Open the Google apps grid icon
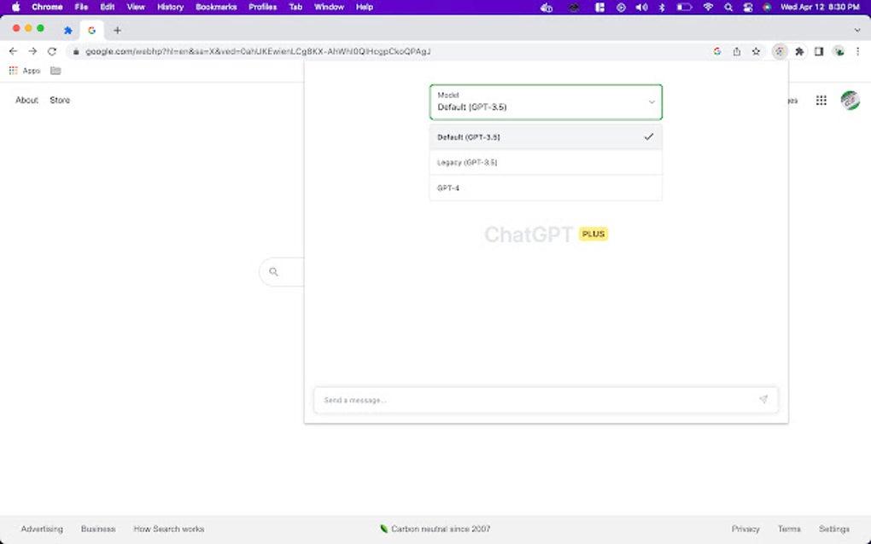 point(821,100)
